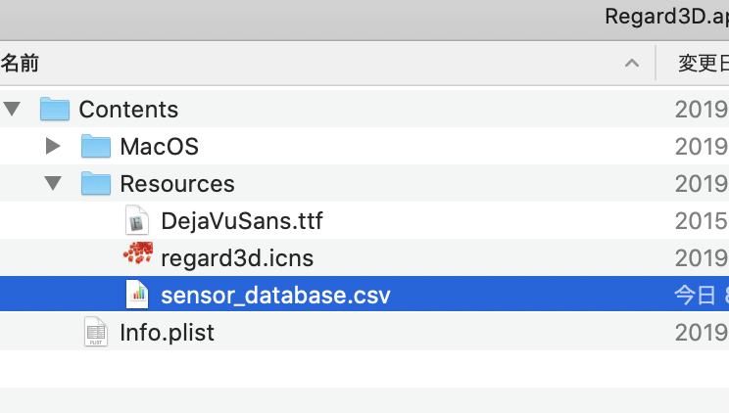Sort by the 名前 column header
The height and width of the screenshot is (413, 729).
tap(21, 65)
